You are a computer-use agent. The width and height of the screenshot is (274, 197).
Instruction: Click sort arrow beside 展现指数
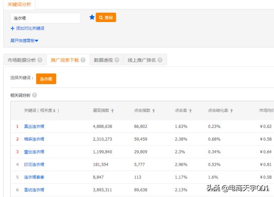click(113, 111)
